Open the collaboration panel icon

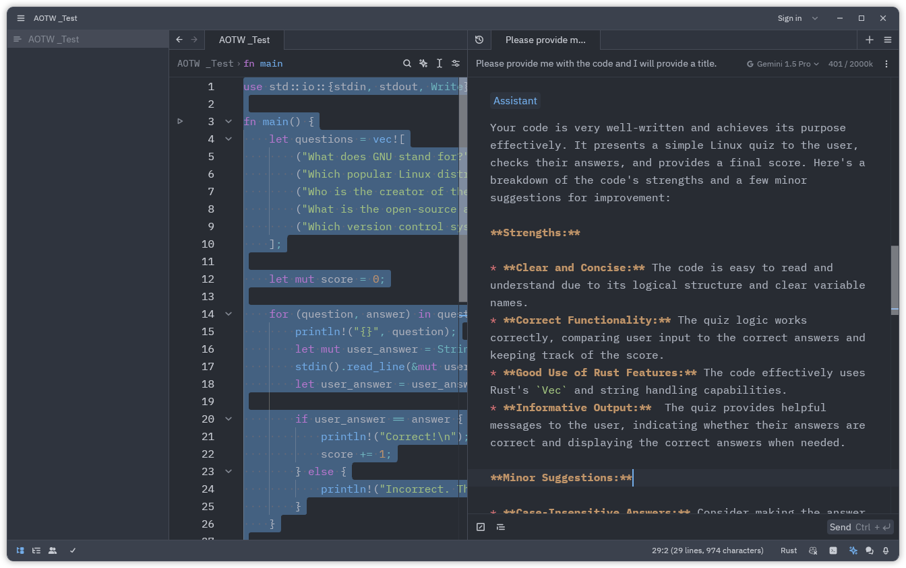click(53, 551)
